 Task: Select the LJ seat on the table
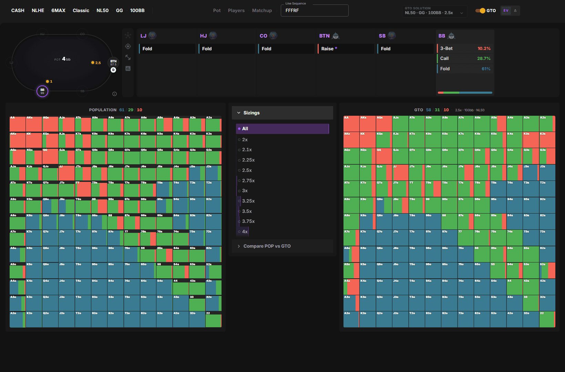(11, 63)
